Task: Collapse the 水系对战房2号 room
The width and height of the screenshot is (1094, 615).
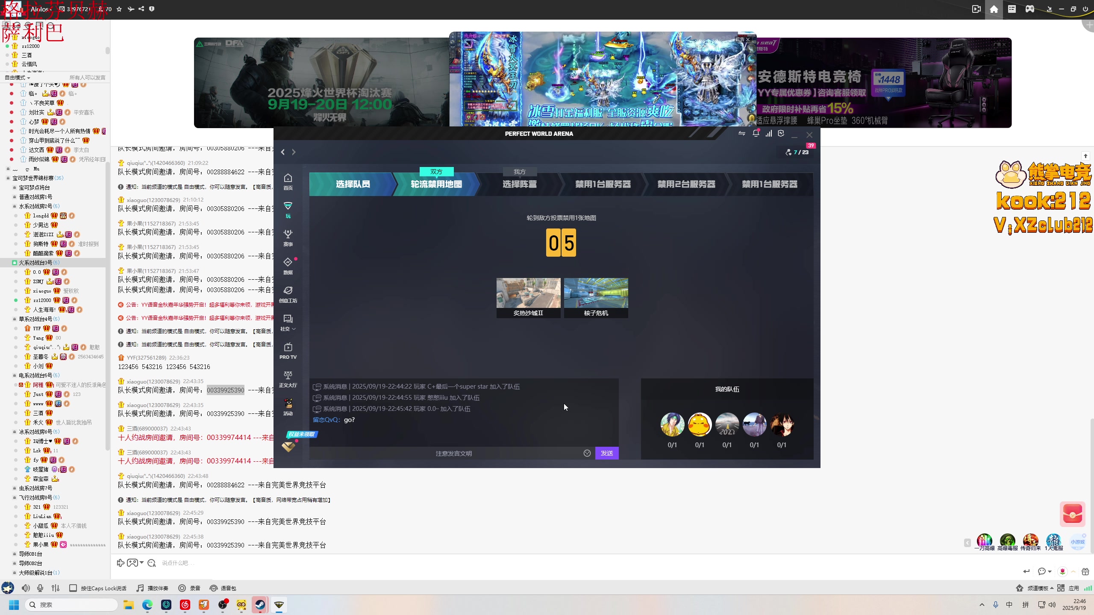Action: tap(15, 206)
